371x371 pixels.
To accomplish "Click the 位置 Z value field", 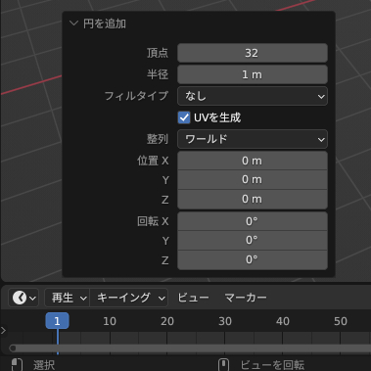I will pos(253,199).
